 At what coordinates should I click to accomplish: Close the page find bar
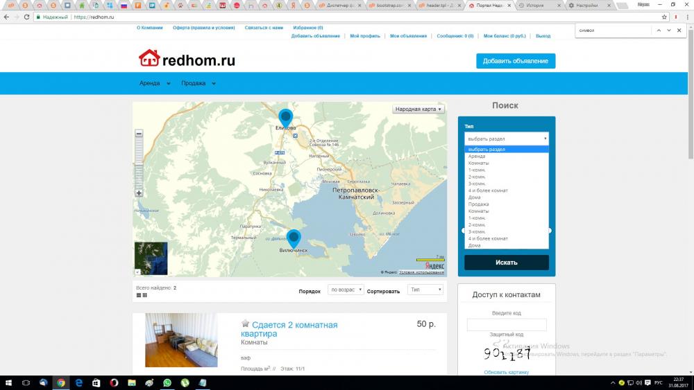point(679,30)
